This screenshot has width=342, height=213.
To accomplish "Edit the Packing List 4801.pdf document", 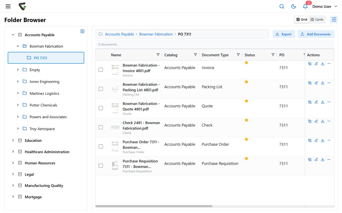I will 316,83.
